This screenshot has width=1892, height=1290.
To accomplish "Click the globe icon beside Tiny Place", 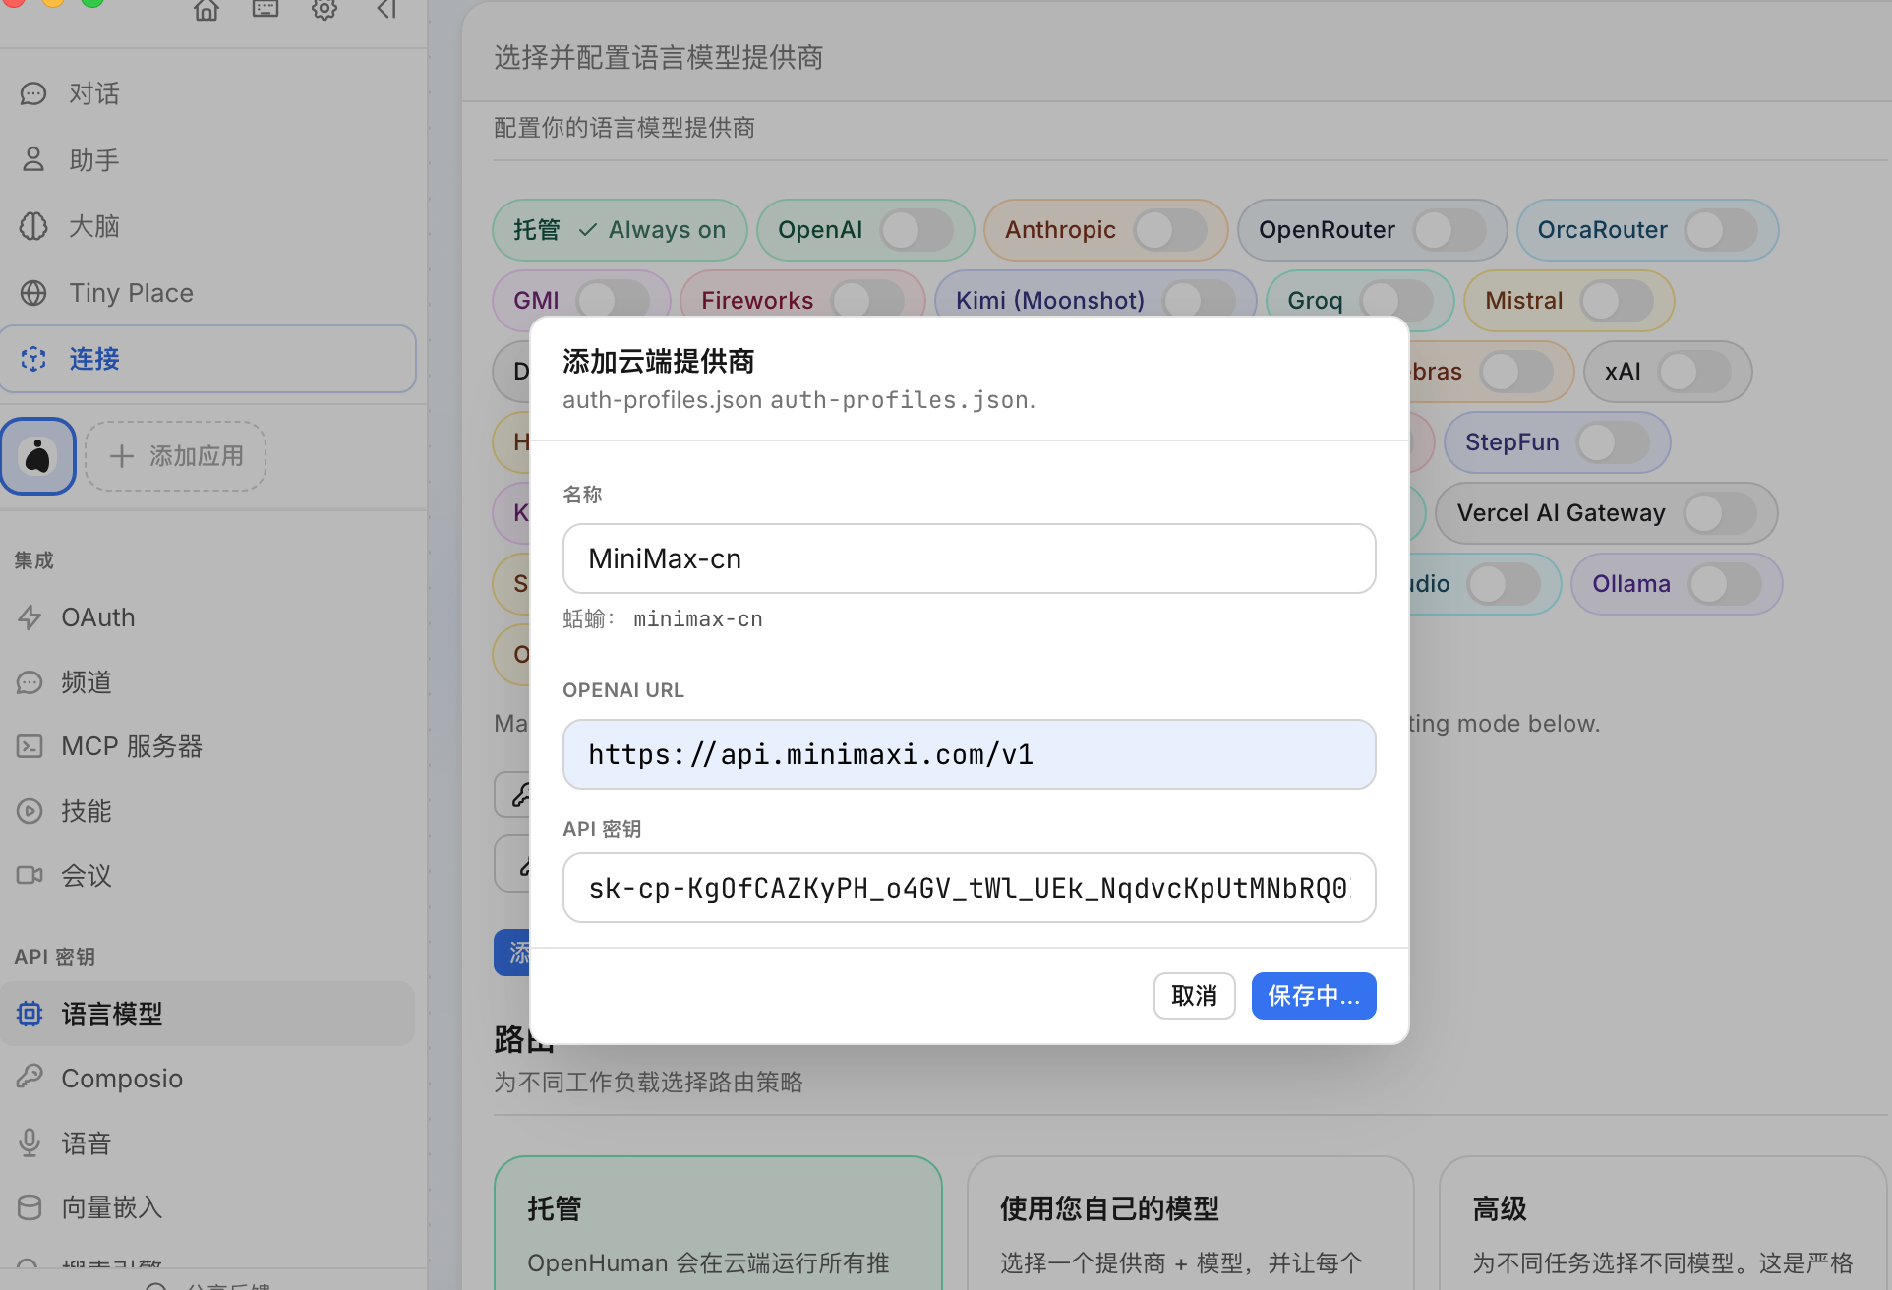I will pyautogui.click(x=33, y=293).
